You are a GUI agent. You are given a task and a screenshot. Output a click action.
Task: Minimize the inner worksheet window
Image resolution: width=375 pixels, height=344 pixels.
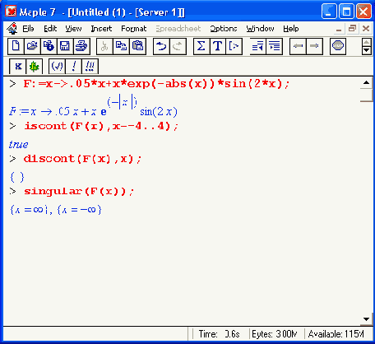339,29
